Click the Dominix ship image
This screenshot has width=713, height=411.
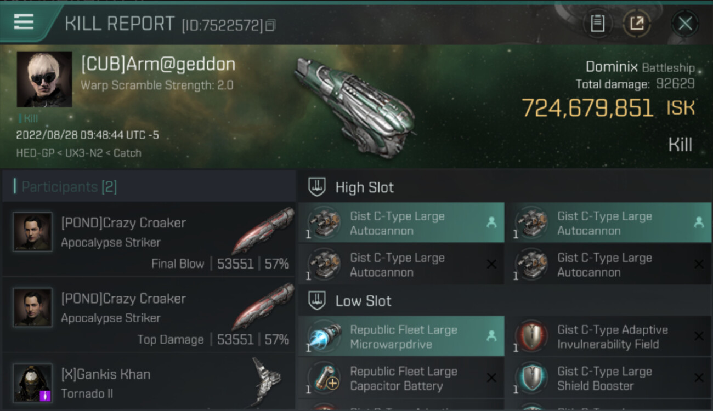[x=354, y=107]
